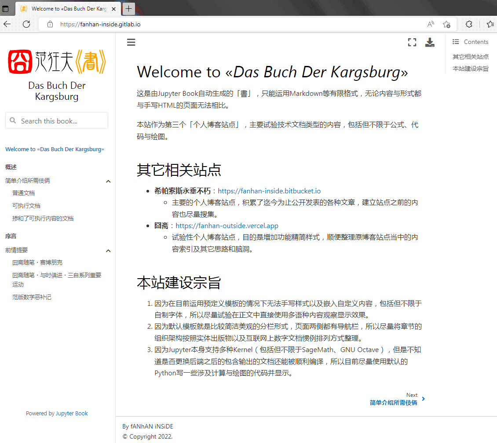This screenshot has height=443, width=497.
Task: Open browser extensions puzzle icon
Action: (469, 24)
